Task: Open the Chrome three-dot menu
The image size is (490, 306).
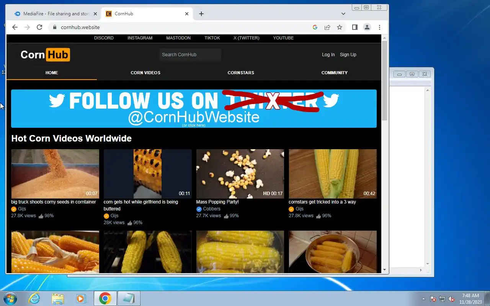Action: (379, 27)
